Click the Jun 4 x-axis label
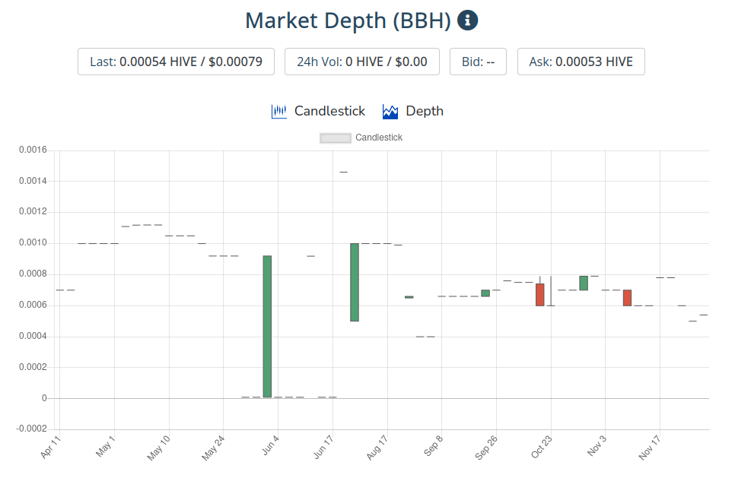 [270, 445]
